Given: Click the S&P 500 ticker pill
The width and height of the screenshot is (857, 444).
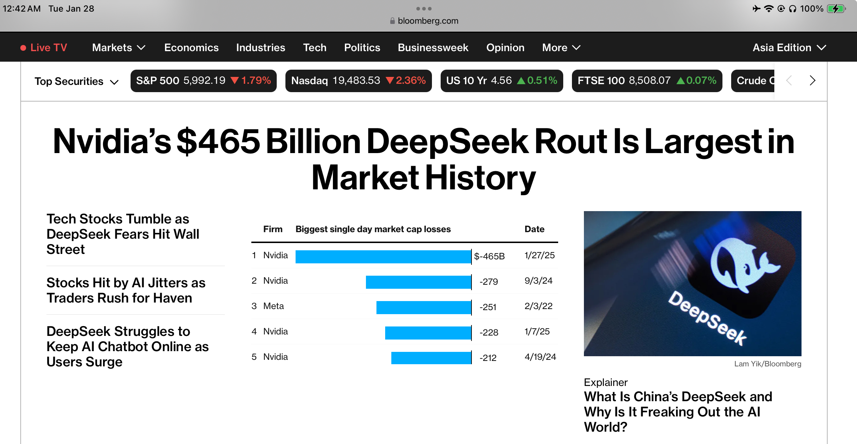Looking at the screenshot, I should pyautogui.click(x=203, y=81).
